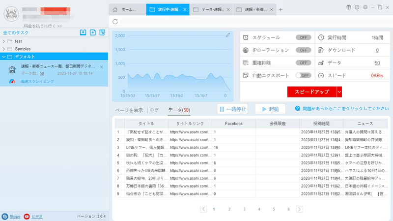Select the データ(50) tab

coord(179,110)
